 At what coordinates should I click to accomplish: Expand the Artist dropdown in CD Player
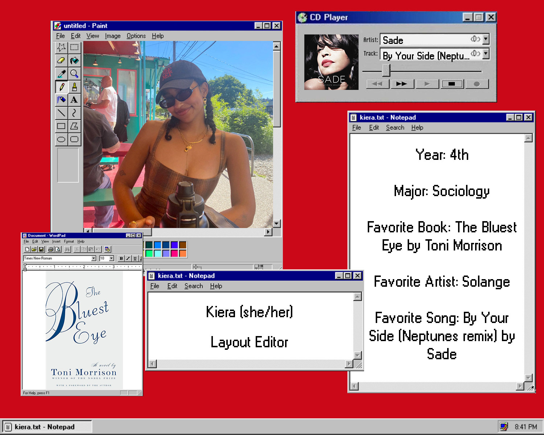pyautogui.click(x=486, y=39)
